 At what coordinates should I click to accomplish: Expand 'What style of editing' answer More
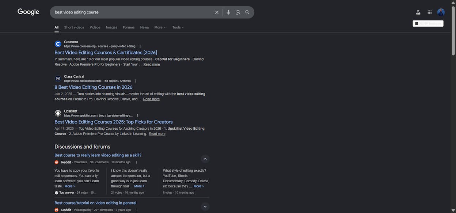tap(198, 186)
